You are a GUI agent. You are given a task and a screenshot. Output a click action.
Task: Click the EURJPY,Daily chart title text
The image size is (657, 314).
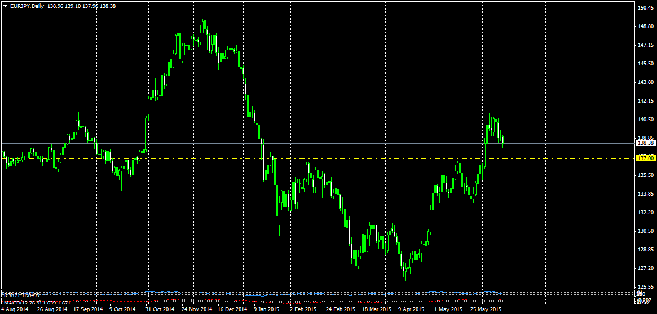click(27, 6)
